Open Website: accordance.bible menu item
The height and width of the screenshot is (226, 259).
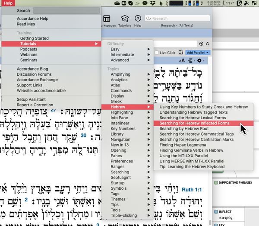pyautogui.click(x=51, y=91)
